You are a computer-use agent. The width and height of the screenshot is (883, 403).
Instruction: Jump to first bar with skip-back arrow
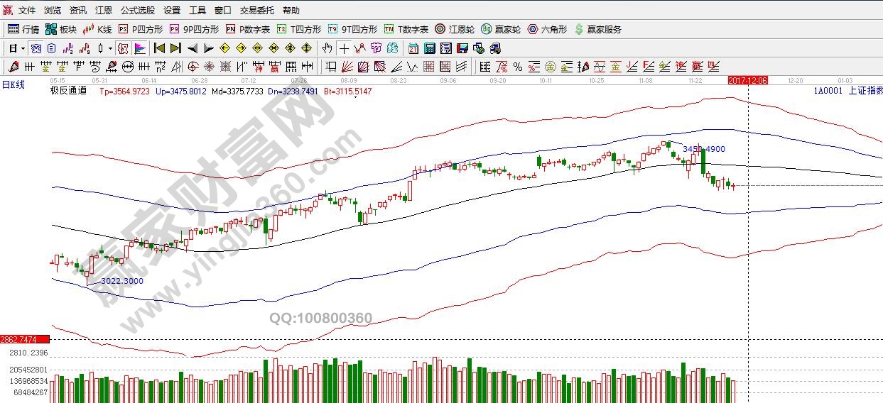point(159,48)
